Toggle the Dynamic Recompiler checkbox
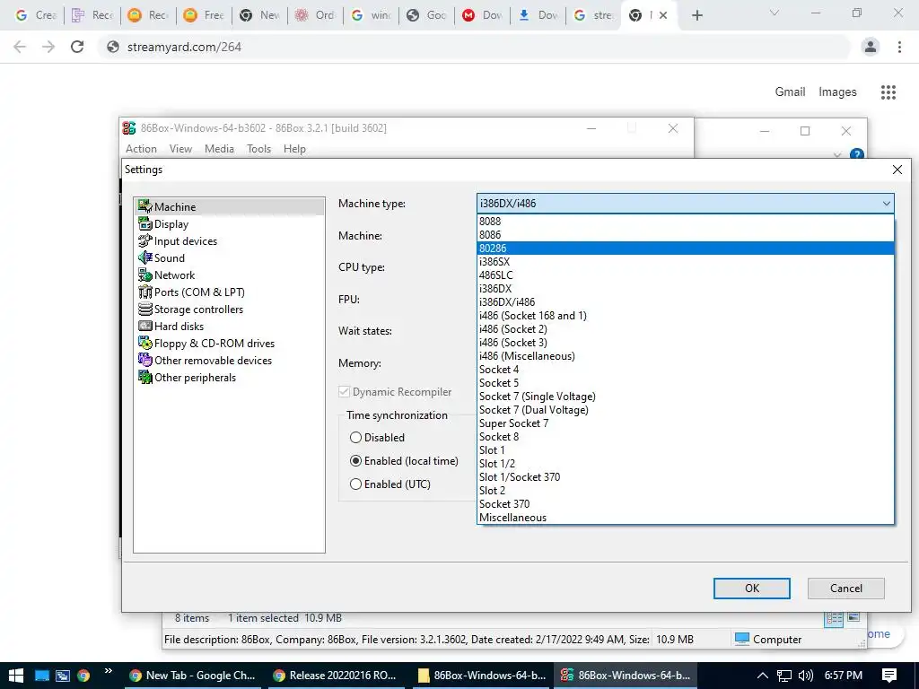The width and height of the screenshot is (919, 689). tap(344, 391)
